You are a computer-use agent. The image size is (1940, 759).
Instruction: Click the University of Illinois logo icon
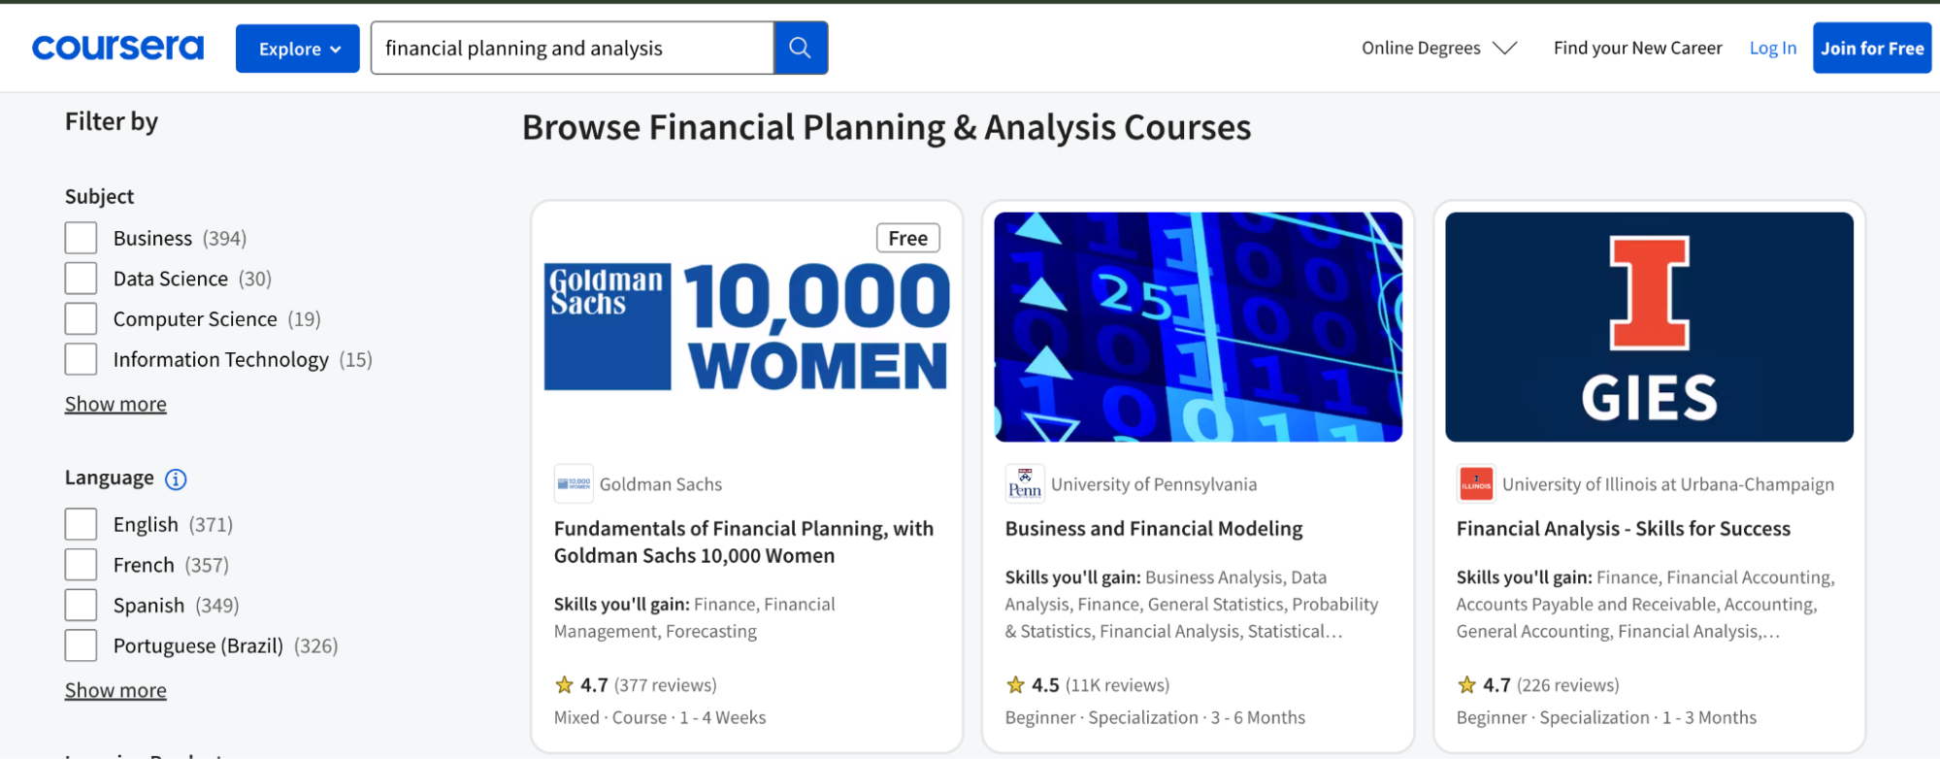[1475, 483]
